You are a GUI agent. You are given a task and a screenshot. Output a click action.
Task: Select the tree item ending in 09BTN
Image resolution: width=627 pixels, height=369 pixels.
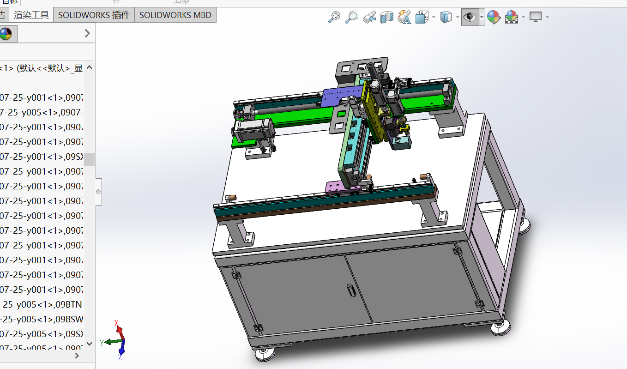[x=42, y=304]
